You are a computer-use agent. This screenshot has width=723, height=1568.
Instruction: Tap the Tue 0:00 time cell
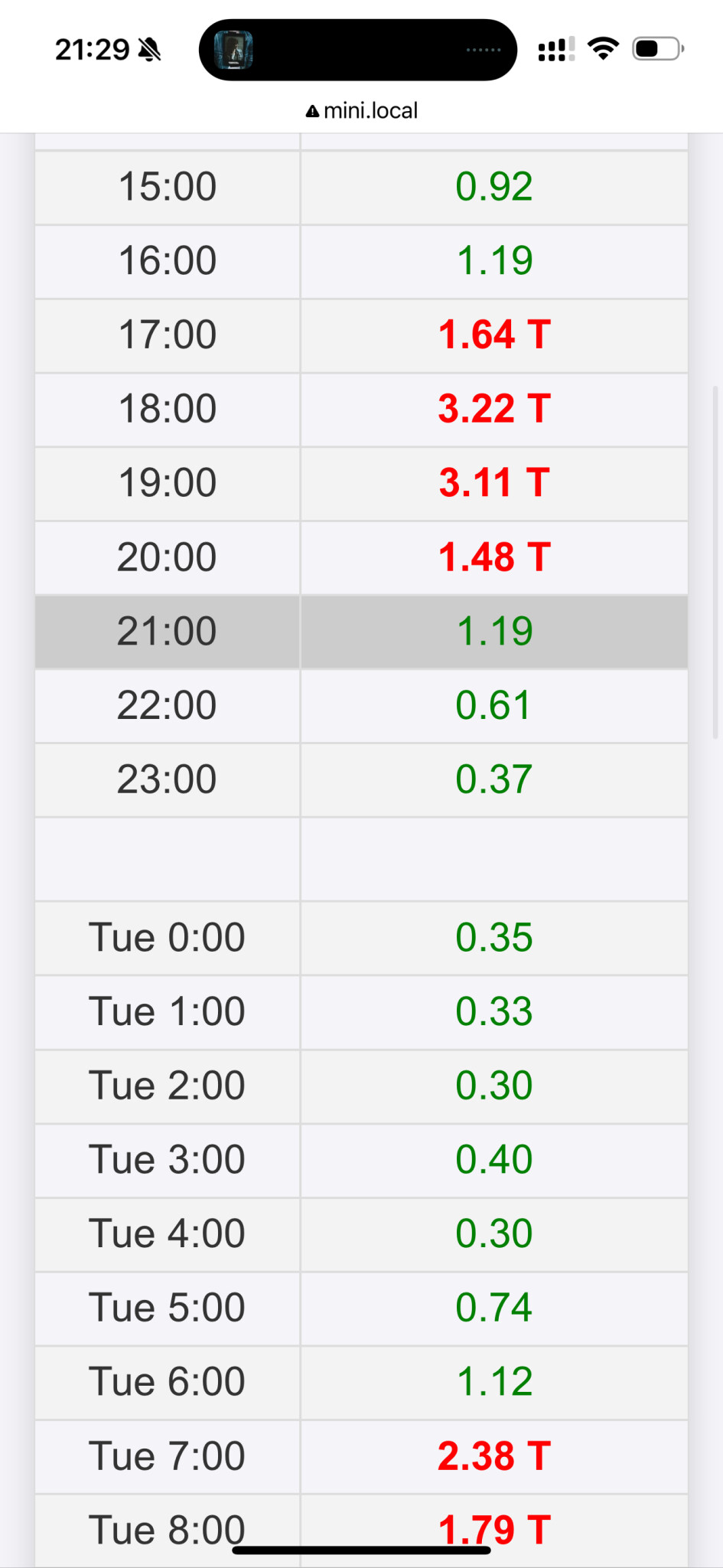click(167, 938)
